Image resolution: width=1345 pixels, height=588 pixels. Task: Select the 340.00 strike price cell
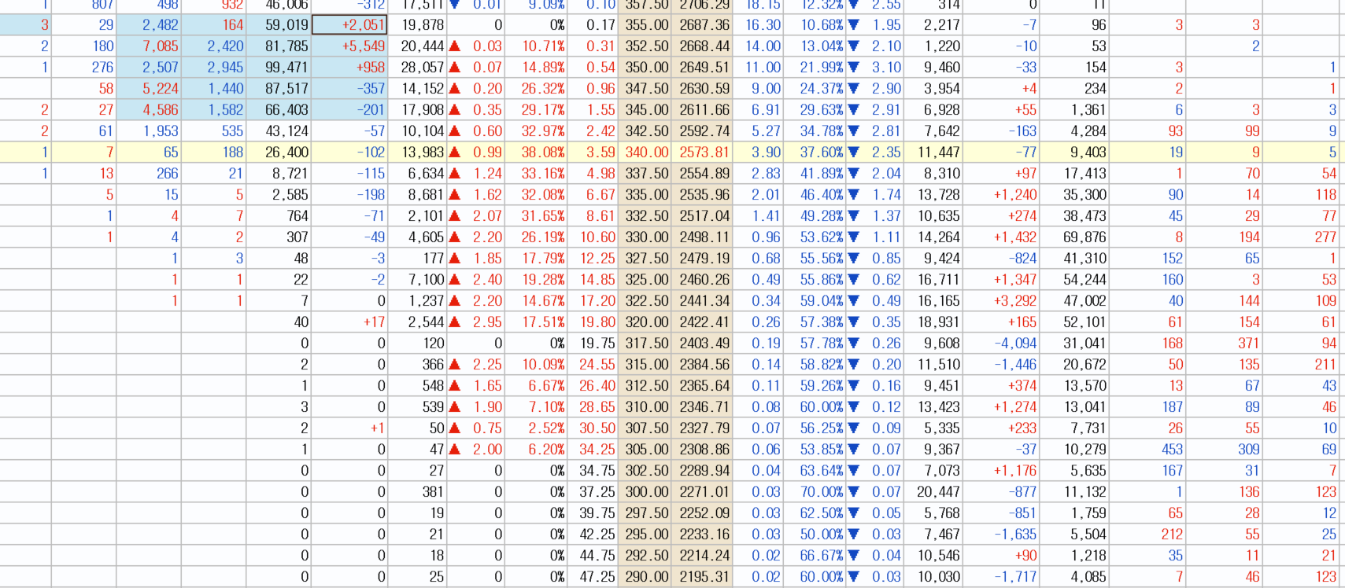click(645, 153)
